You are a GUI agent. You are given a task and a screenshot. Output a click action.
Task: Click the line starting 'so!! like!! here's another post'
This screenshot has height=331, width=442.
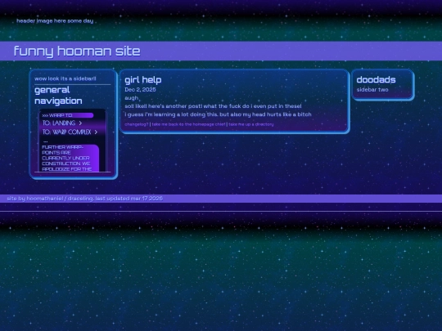[x=213, y=106]
